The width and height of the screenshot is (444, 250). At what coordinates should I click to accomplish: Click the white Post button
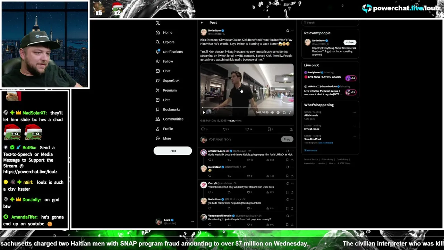click(x=173, y=151)
